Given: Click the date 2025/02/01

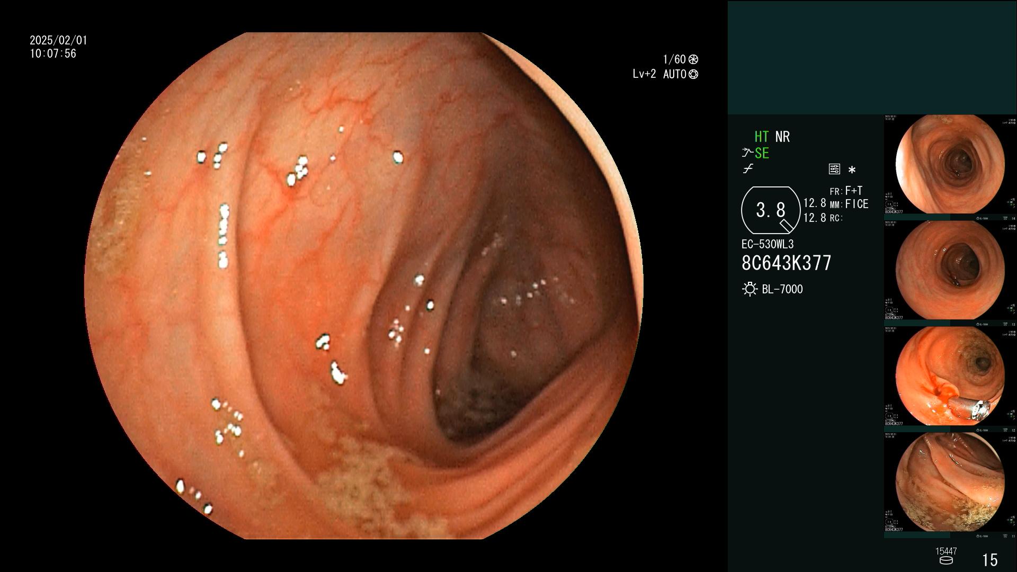Looking at the screenshot, I should 58,40.
